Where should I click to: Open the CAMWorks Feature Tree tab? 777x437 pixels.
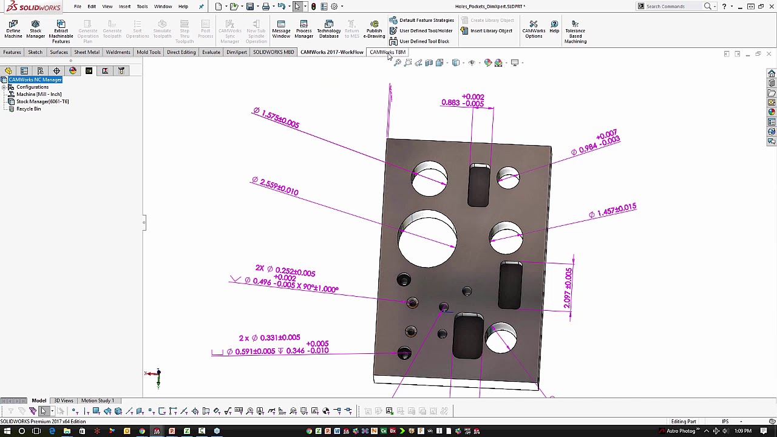coord(89,71)
